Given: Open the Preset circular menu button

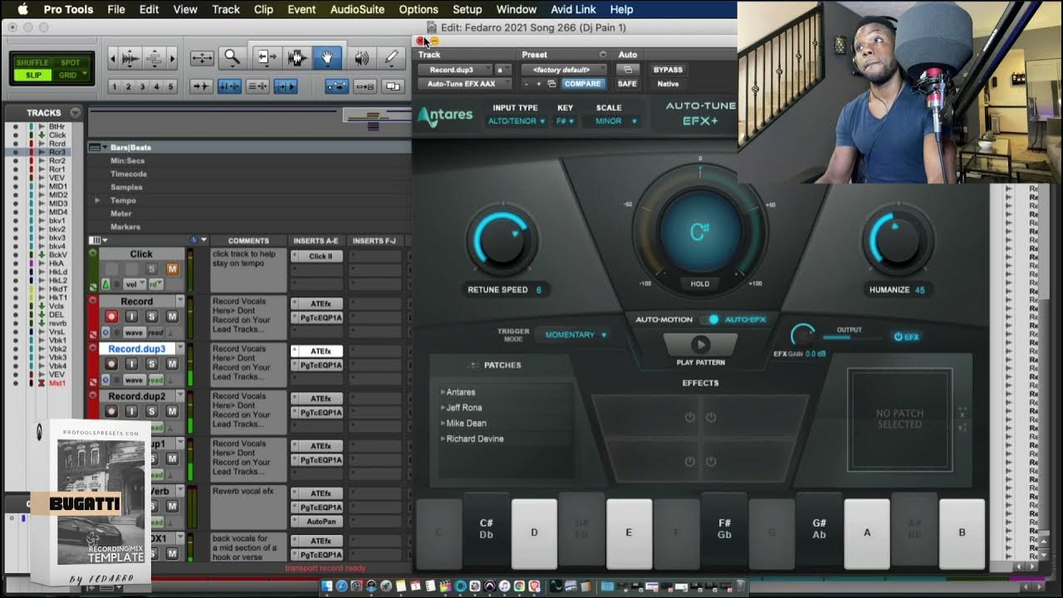Looking at the screenshot, I should point(603,55).
